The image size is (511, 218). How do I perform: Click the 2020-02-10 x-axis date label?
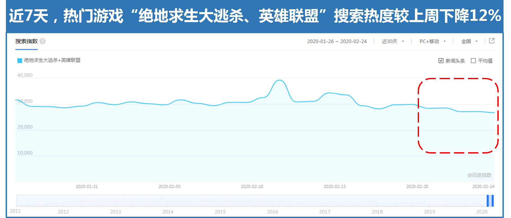[x=252, y=186]
